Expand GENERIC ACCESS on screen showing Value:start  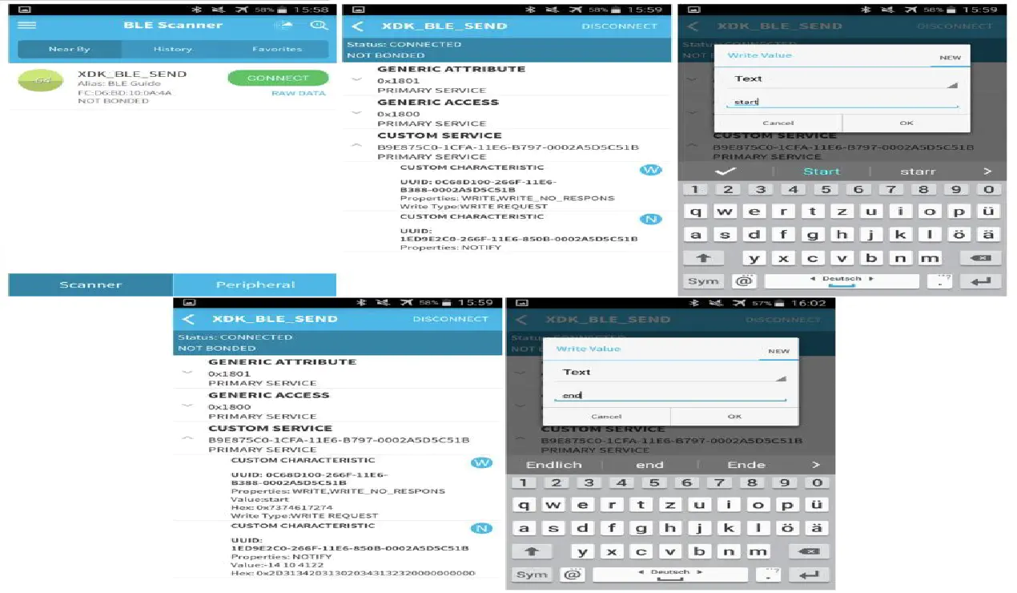187,406
